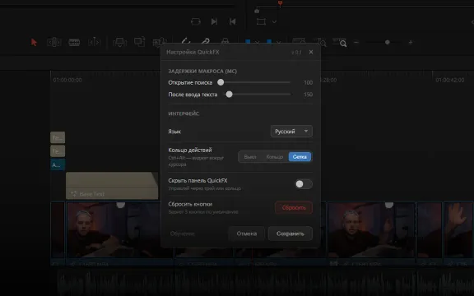This screenshot has width=474, height=296.
Task: Jump to next edit point button
Action: (214, 21)
